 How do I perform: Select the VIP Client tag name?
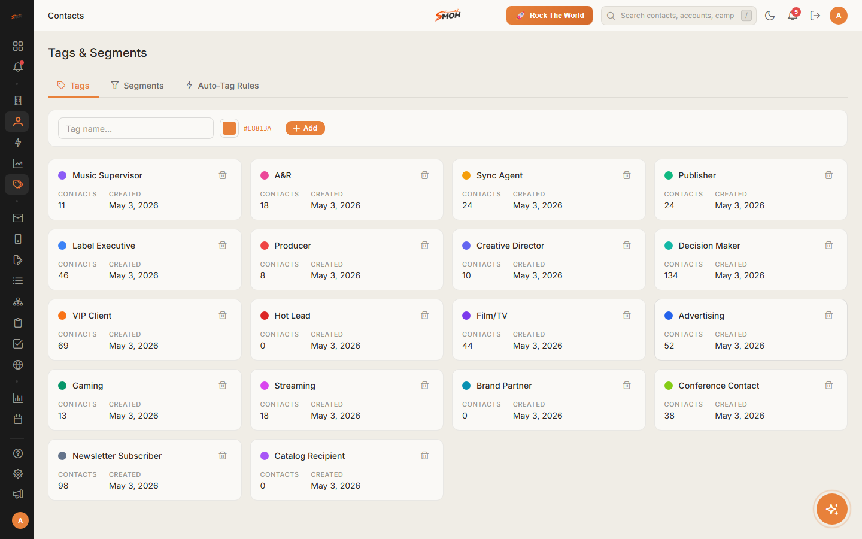92,316
